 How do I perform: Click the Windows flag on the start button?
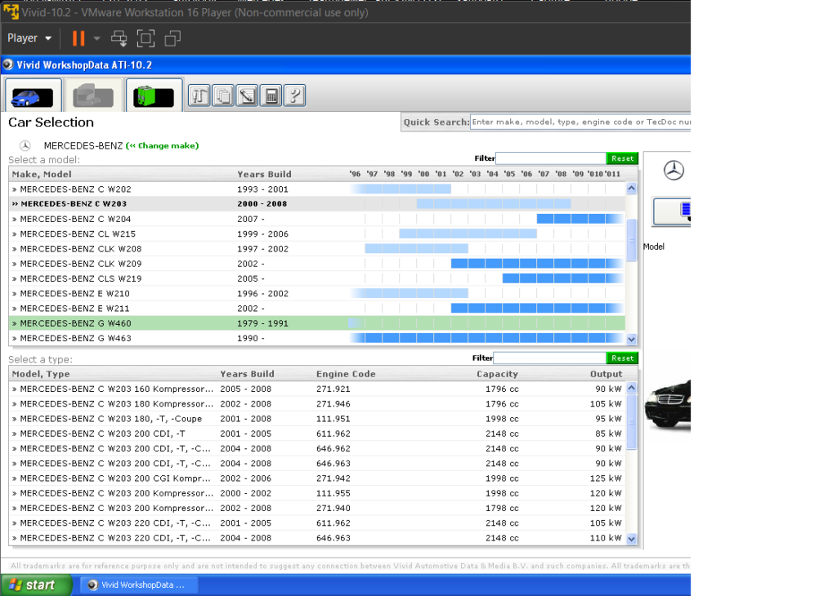16,585
